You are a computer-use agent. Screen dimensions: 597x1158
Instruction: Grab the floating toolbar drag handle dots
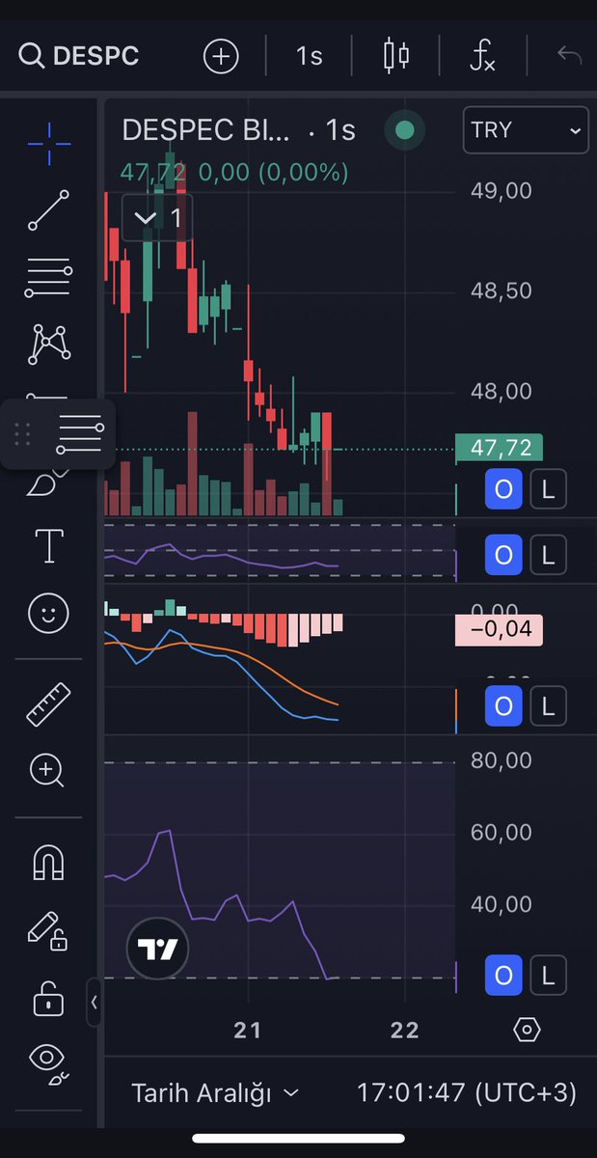23,434
